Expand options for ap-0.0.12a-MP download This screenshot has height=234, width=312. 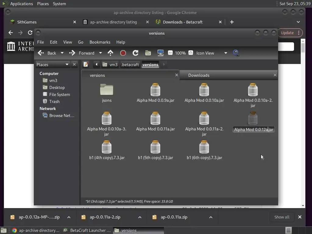(x=69, y=217)
